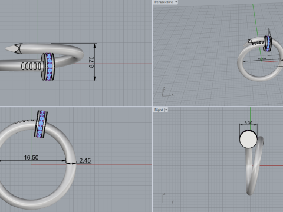Select the 16.50 dimension in bottom-left viewport
Image resolution: width=283 pixels, height=212 pixels.
coord(31,157)
